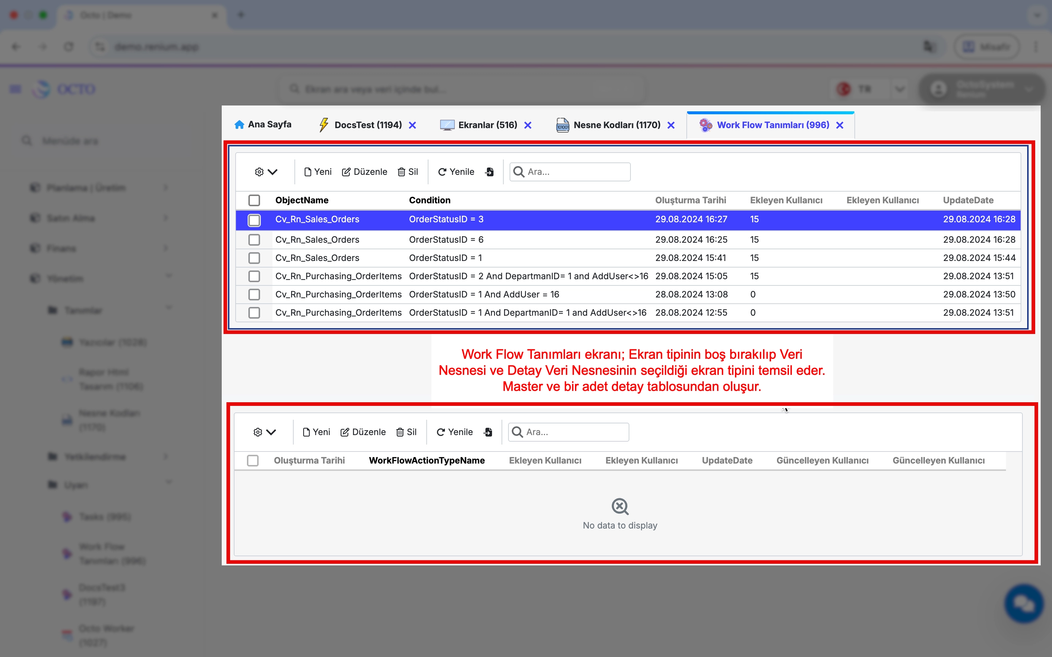The width and height of the screenshot is (1052, 657).
Task: Open the gear settings dropdown in the upper grid
Action: [x=266, y=172]
